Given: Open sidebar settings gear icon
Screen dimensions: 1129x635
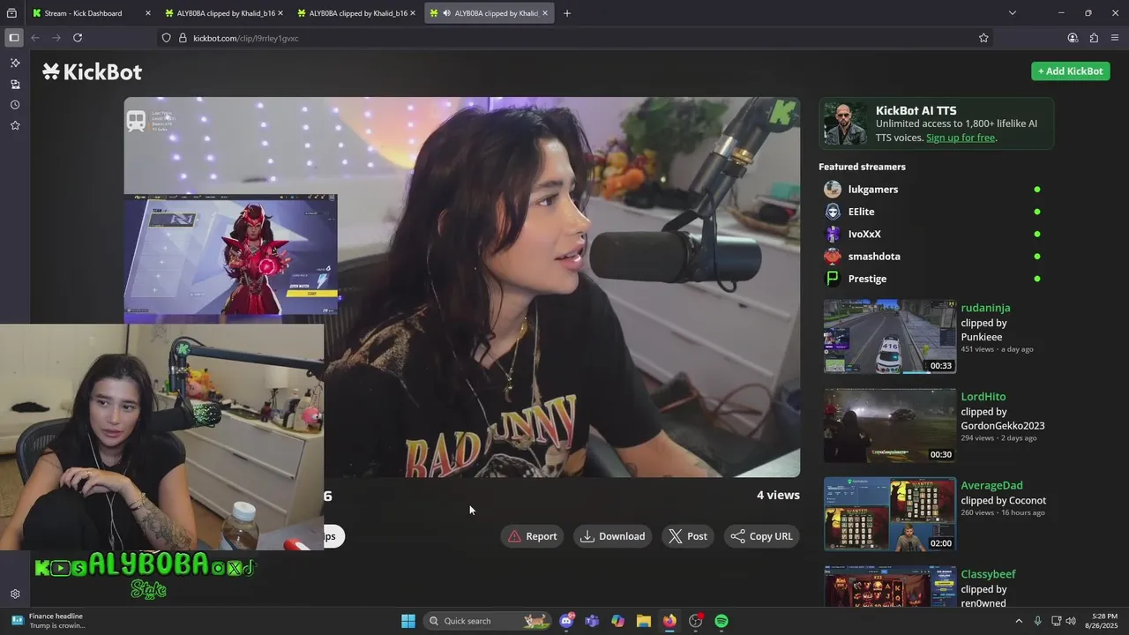Looking at the screenshot, I should (x=15, y=594).
